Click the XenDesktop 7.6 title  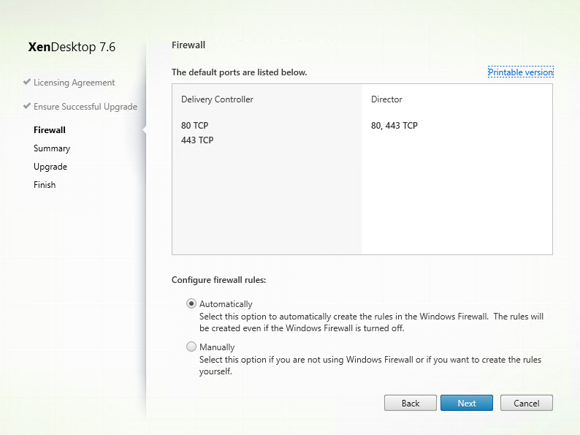tap(72, 48)
